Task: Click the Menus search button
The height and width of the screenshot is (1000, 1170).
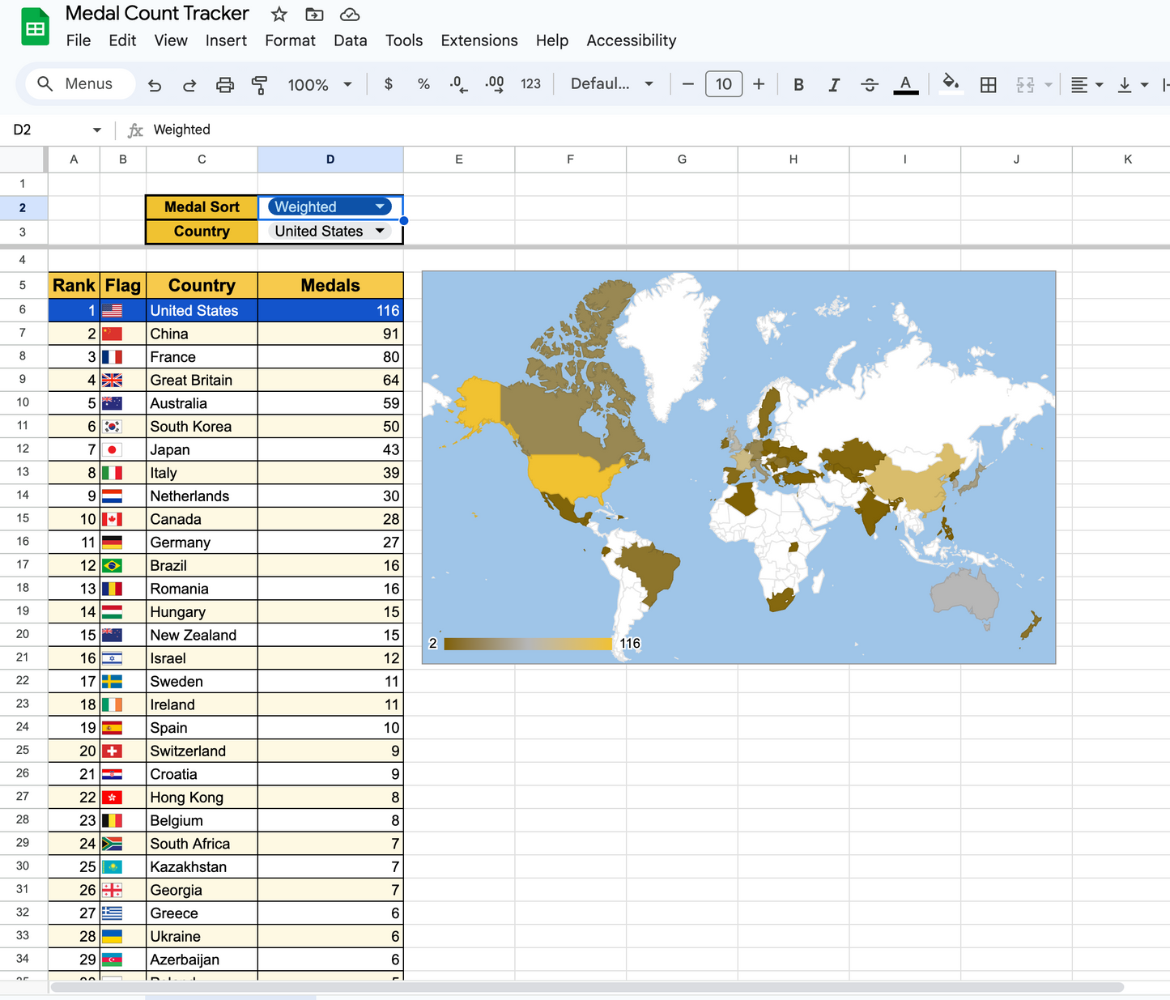Action: (79, 83)
